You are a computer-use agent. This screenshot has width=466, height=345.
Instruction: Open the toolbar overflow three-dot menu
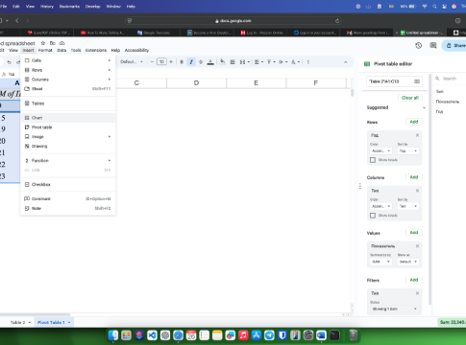click(x=308, y=62)
